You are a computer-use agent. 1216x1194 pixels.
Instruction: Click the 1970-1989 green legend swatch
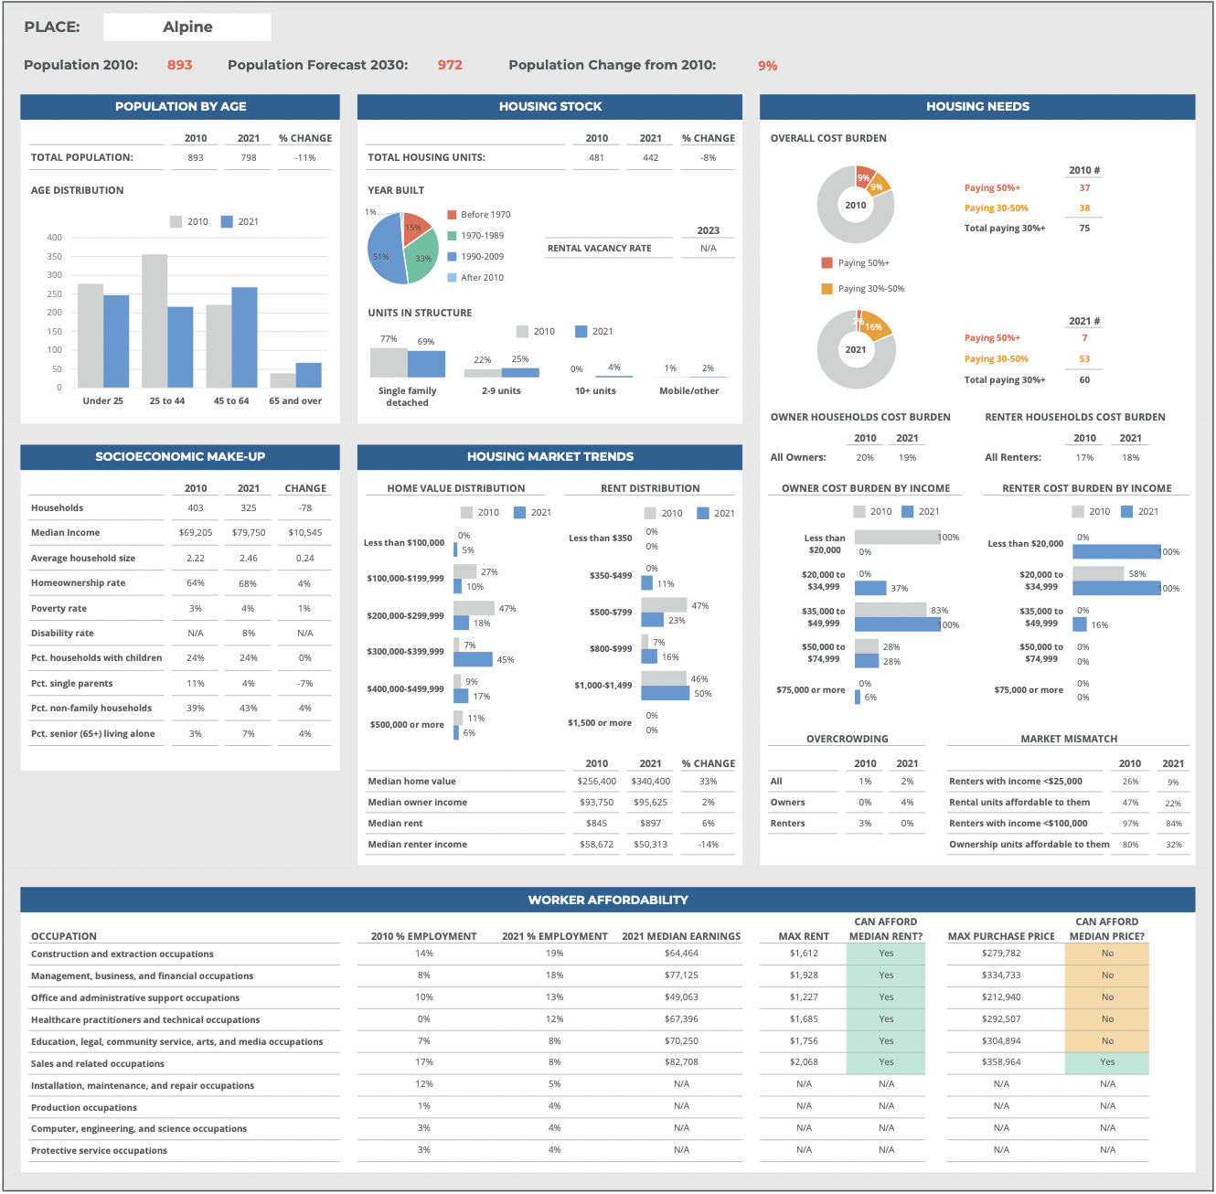(452, 236)
